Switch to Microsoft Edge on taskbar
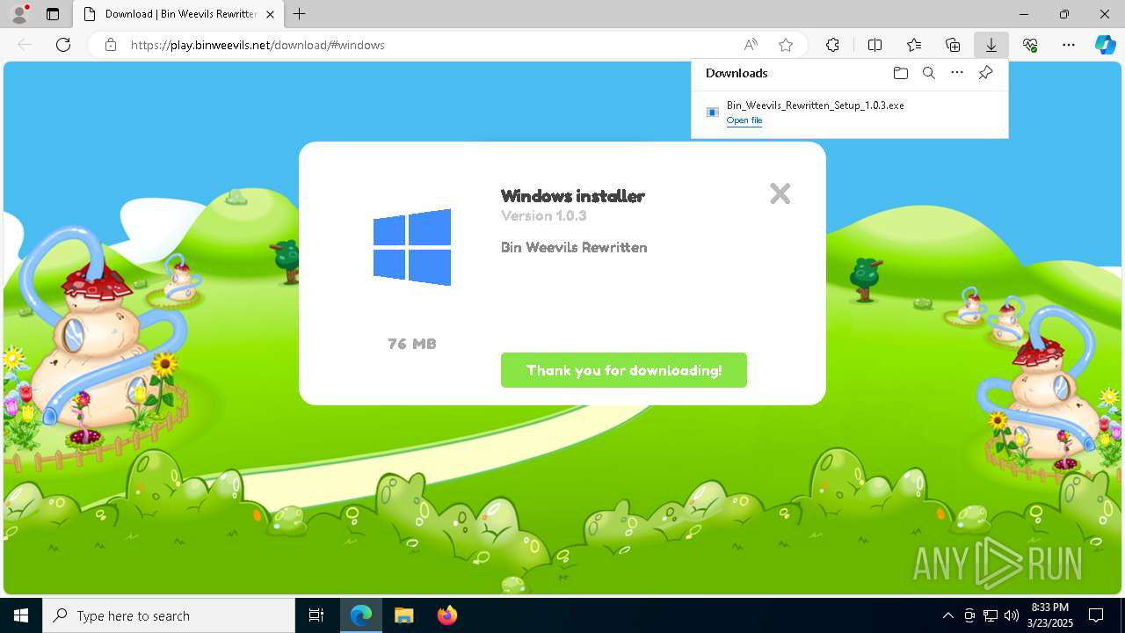The height and width of the screenshot is (633, 1125). 361,615
